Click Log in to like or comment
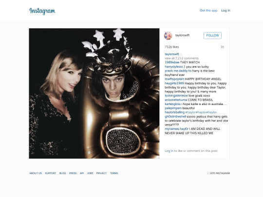 [x=169, y=151]
